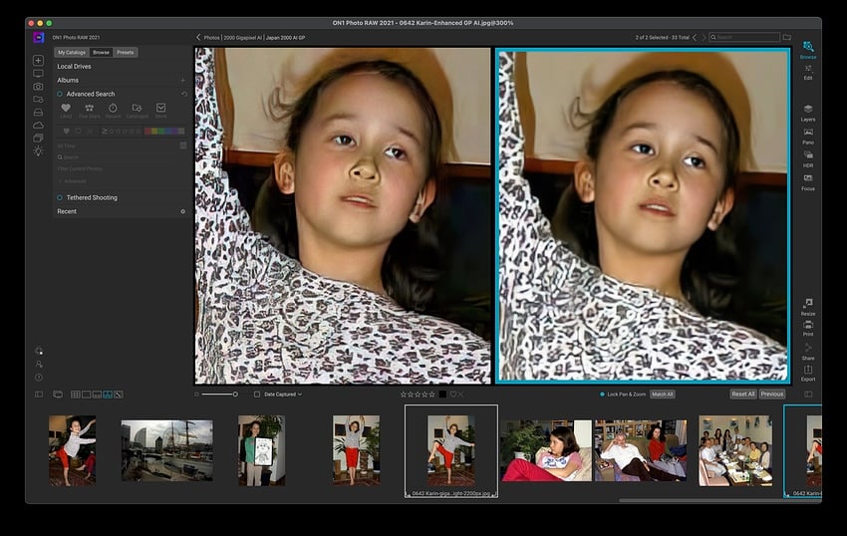Toggle the Advanced Search radio circle
Image resolution: width=847 pixels, height=536 pixels.
[60, 94]
